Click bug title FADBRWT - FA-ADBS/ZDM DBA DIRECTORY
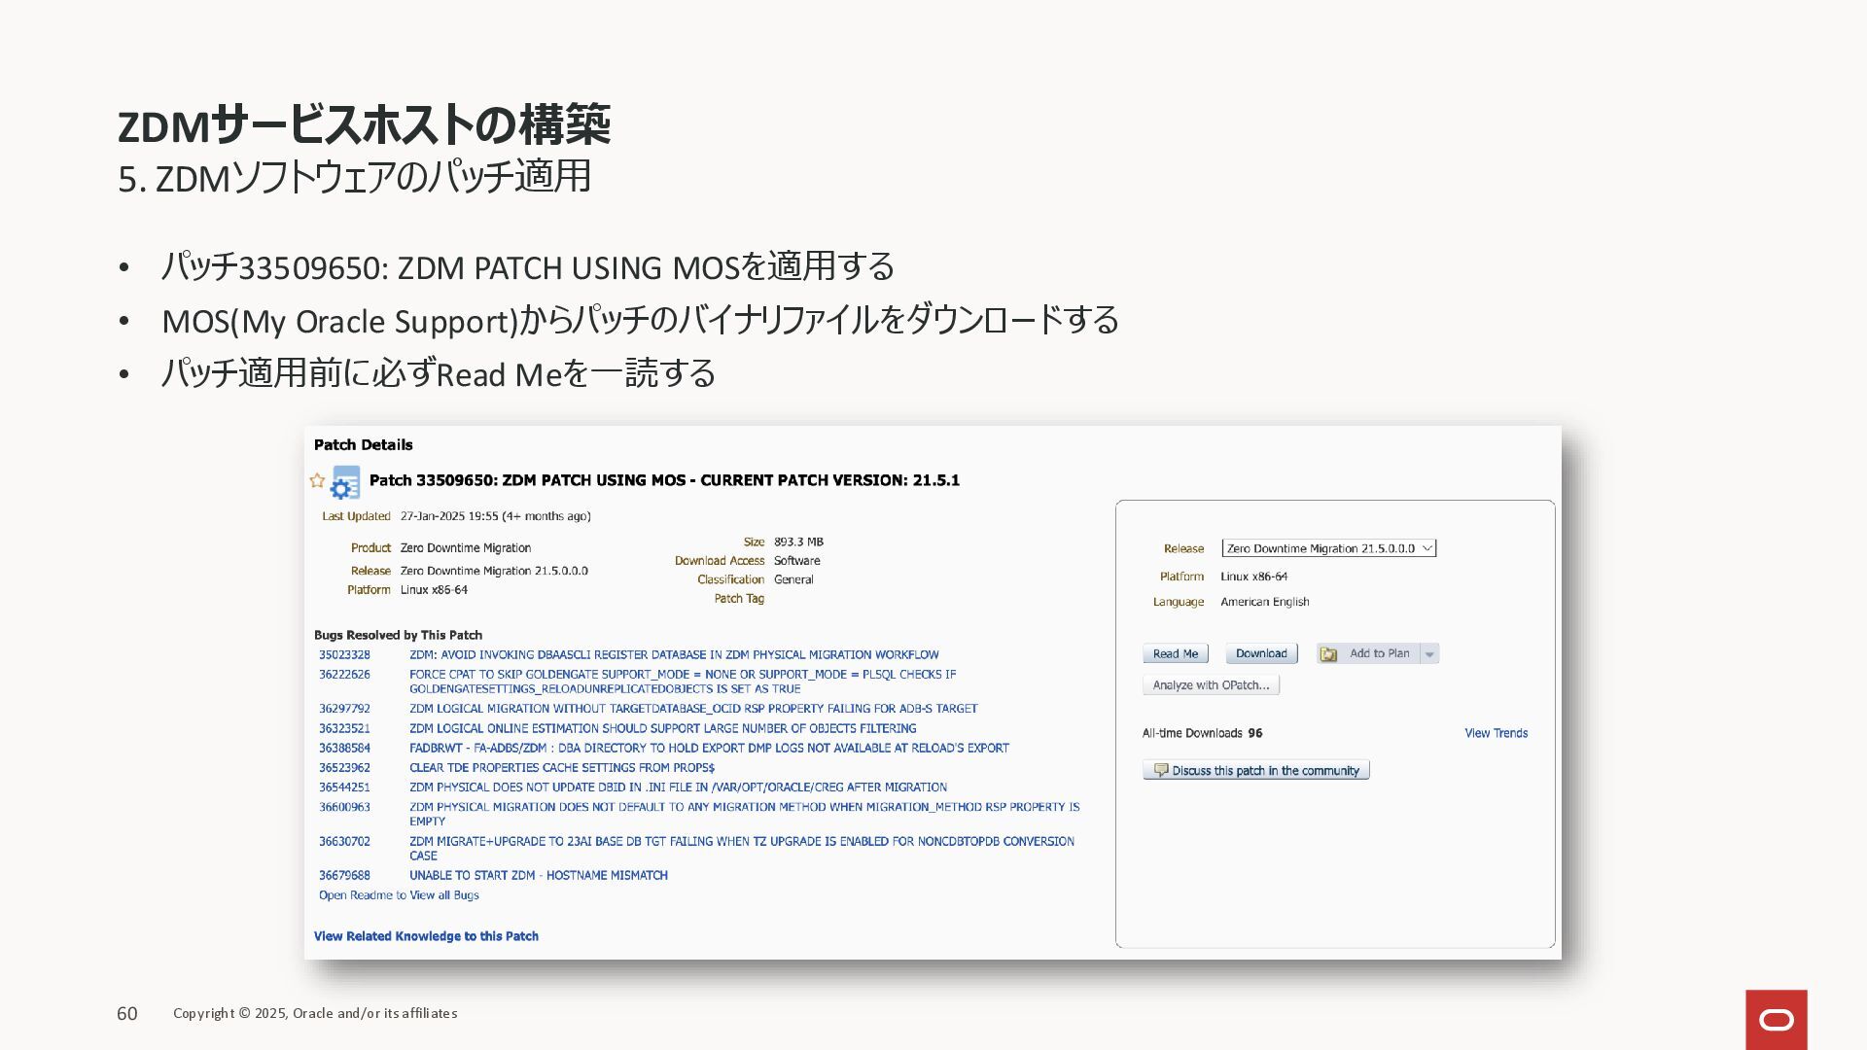Image resolution: width=1867 pixels, height=1050 pixels. coord(709,749)
